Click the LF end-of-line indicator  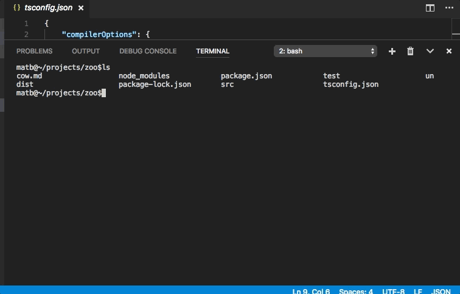tap(418, 292)
